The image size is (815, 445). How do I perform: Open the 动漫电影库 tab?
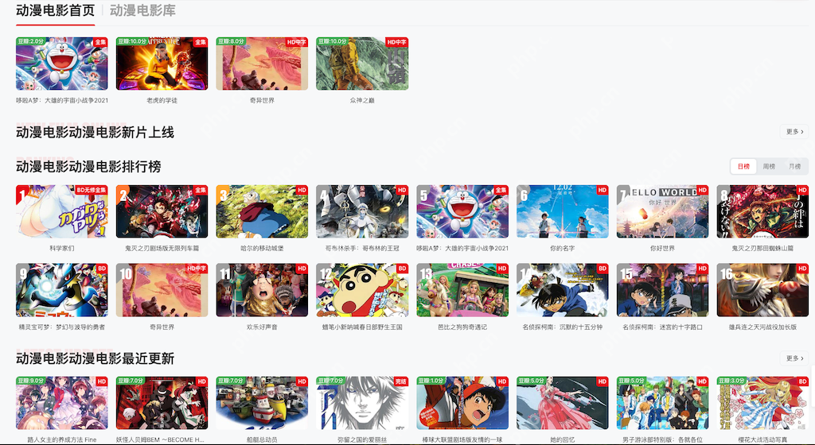click(x=142, y=10)
